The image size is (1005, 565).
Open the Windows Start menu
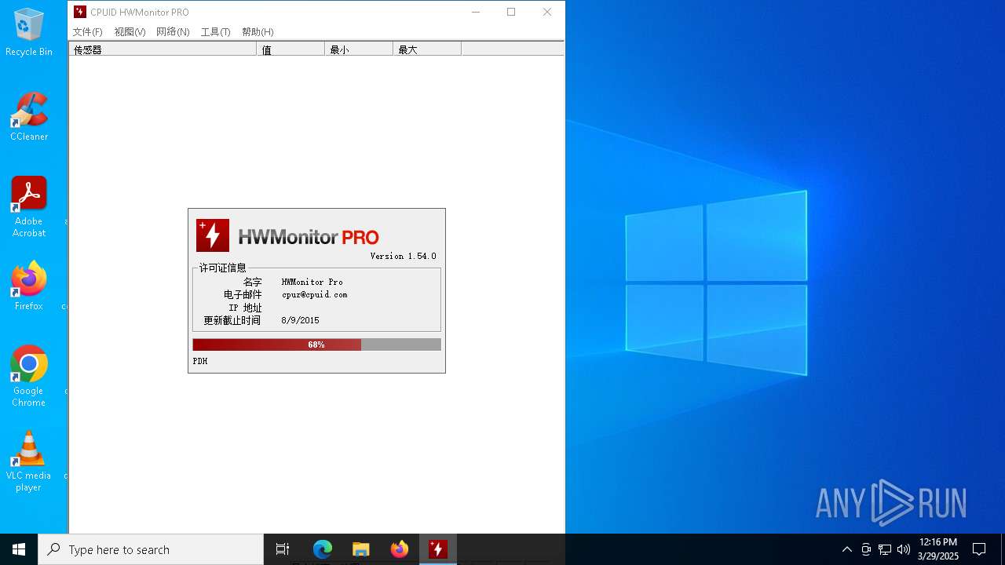[x=19, y=549]
